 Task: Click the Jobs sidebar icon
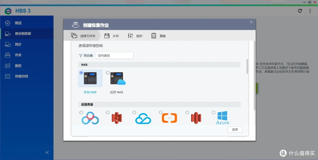pyautogui.click(x=7, y=55)
